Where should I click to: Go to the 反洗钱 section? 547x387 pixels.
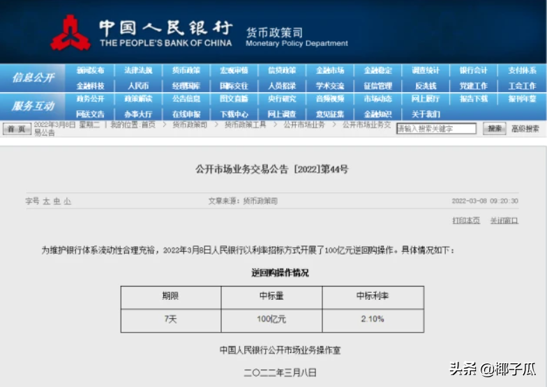426,86
